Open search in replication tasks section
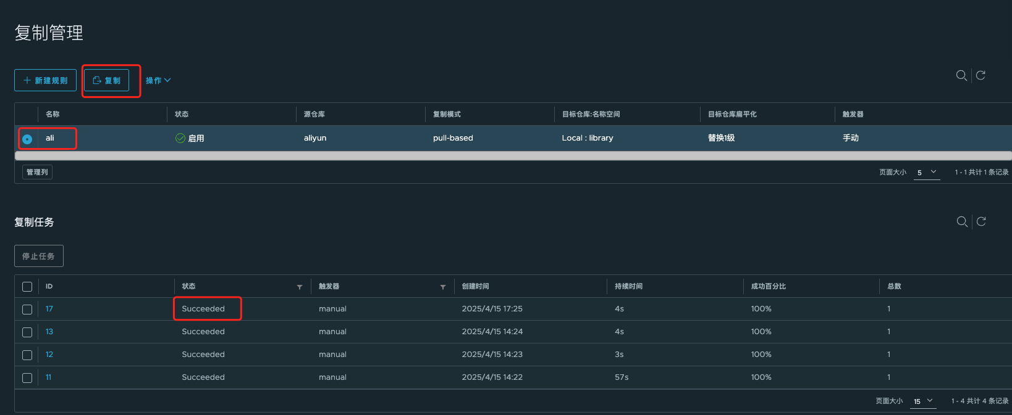This screenshot has height=415, width=1012. click(x=962, y=222)
